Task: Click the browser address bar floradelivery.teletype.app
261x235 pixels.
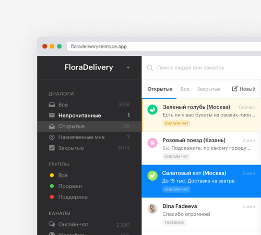Action: (164, 46)
